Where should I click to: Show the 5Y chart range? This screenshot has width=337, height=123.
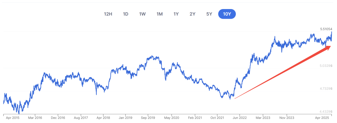[x=209, y=14]
